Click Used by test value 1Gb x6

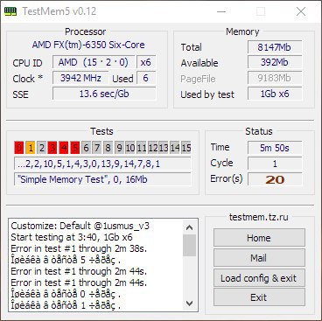275,94
